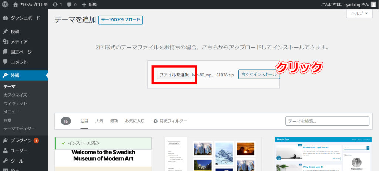Click the ファイルを選択 choose file button
The image size is (379, 171).
174,75
